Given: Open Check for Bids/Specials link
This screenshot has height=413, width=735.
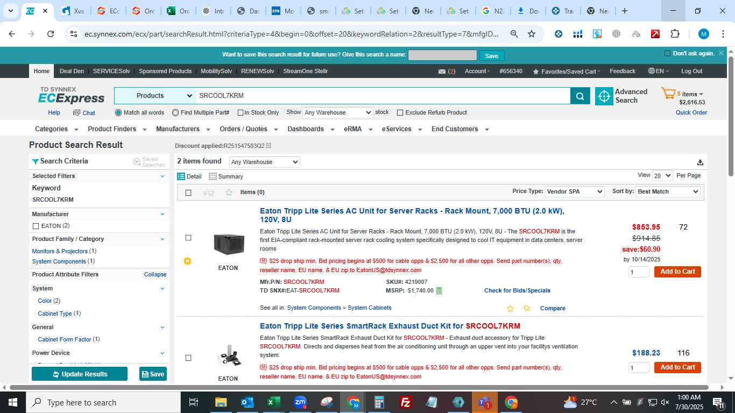Looking at the screenshot, I should [517, 291].
